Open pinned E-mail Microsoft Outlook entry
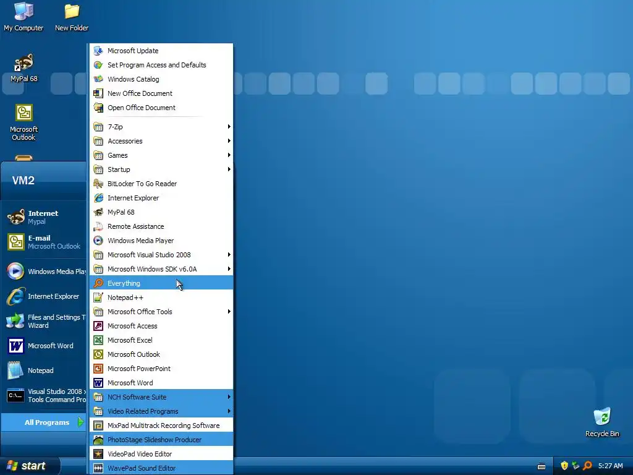633x475 pixels. click(x=44, y=242)
